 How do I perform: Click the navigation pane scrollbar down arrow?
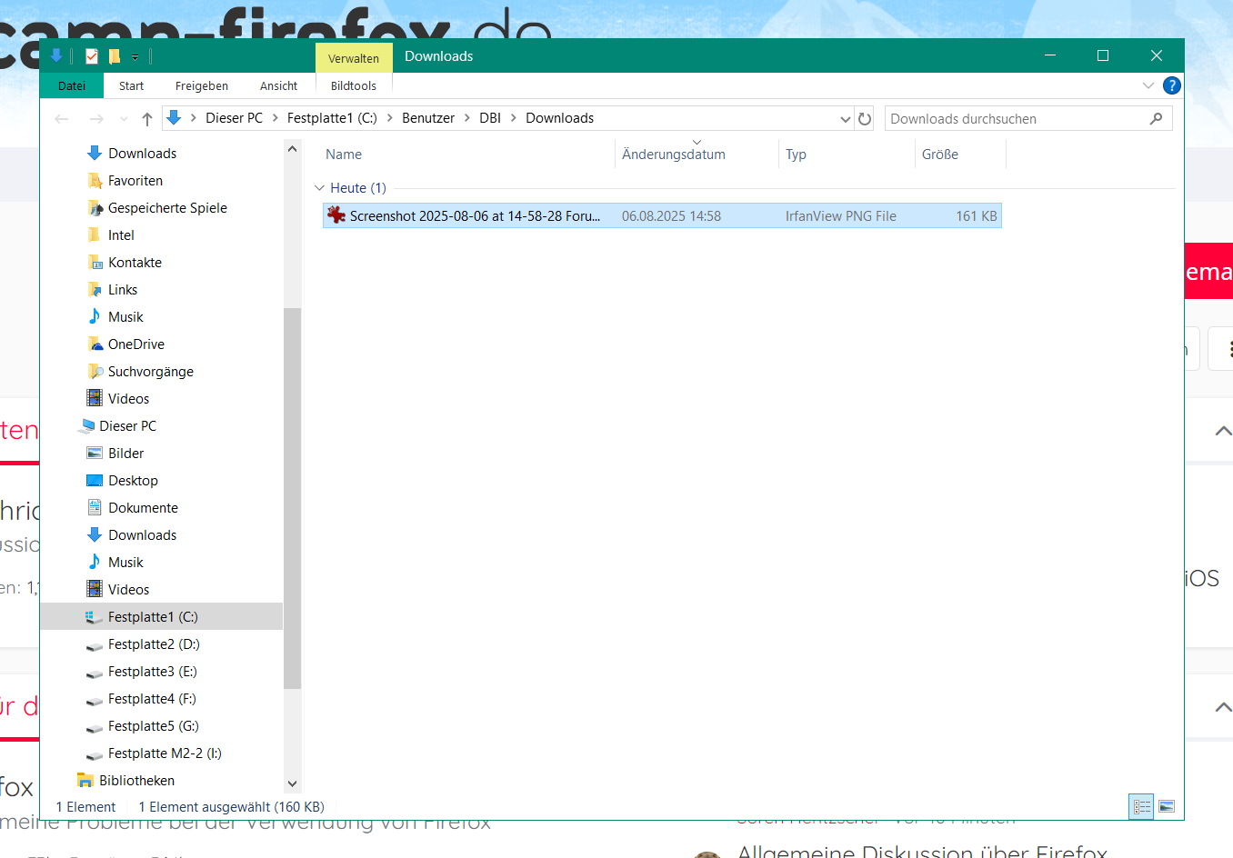(292, 783)
